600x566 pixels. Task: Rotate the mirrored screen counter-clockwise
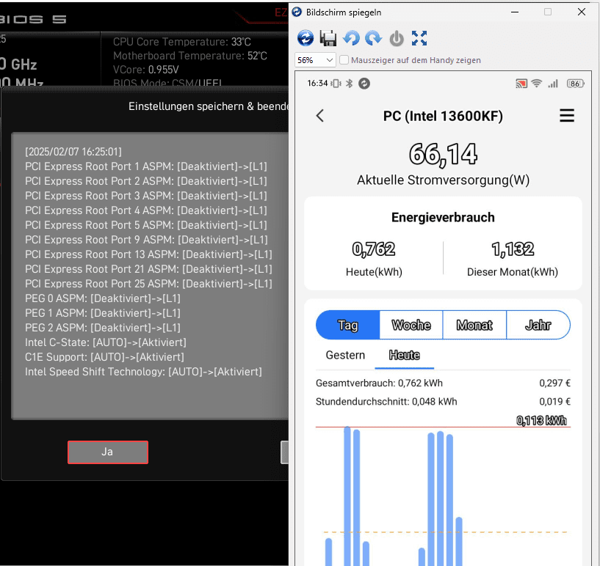pyautogui.click(x=351, y=38)
